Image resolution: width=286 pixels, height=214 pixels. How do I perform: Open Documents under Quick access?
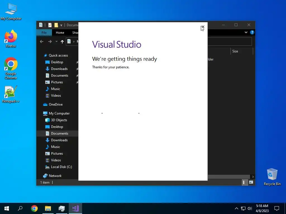(x=60, y=76)
